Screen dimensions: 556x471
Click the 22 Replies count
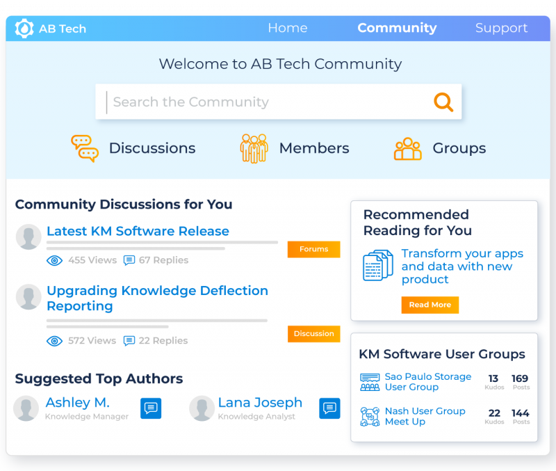tap(163, 341)
